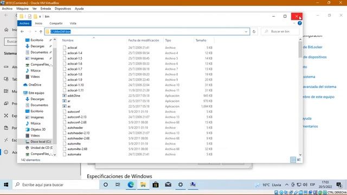Select Unidad de CD drive
The height and width of the screenshot is (195, 347).
41,148
